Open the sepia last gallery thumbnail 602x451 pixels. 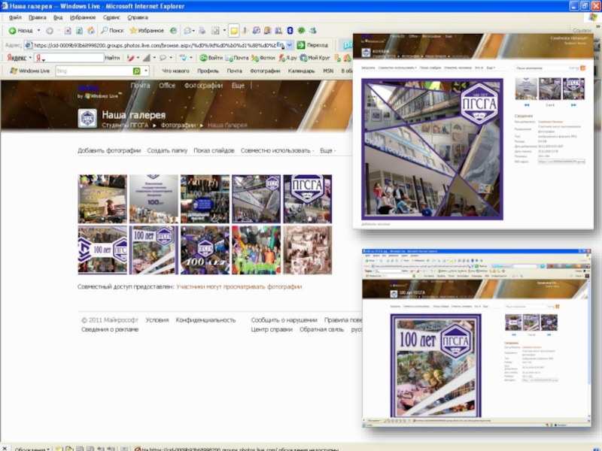click(308, 250)
